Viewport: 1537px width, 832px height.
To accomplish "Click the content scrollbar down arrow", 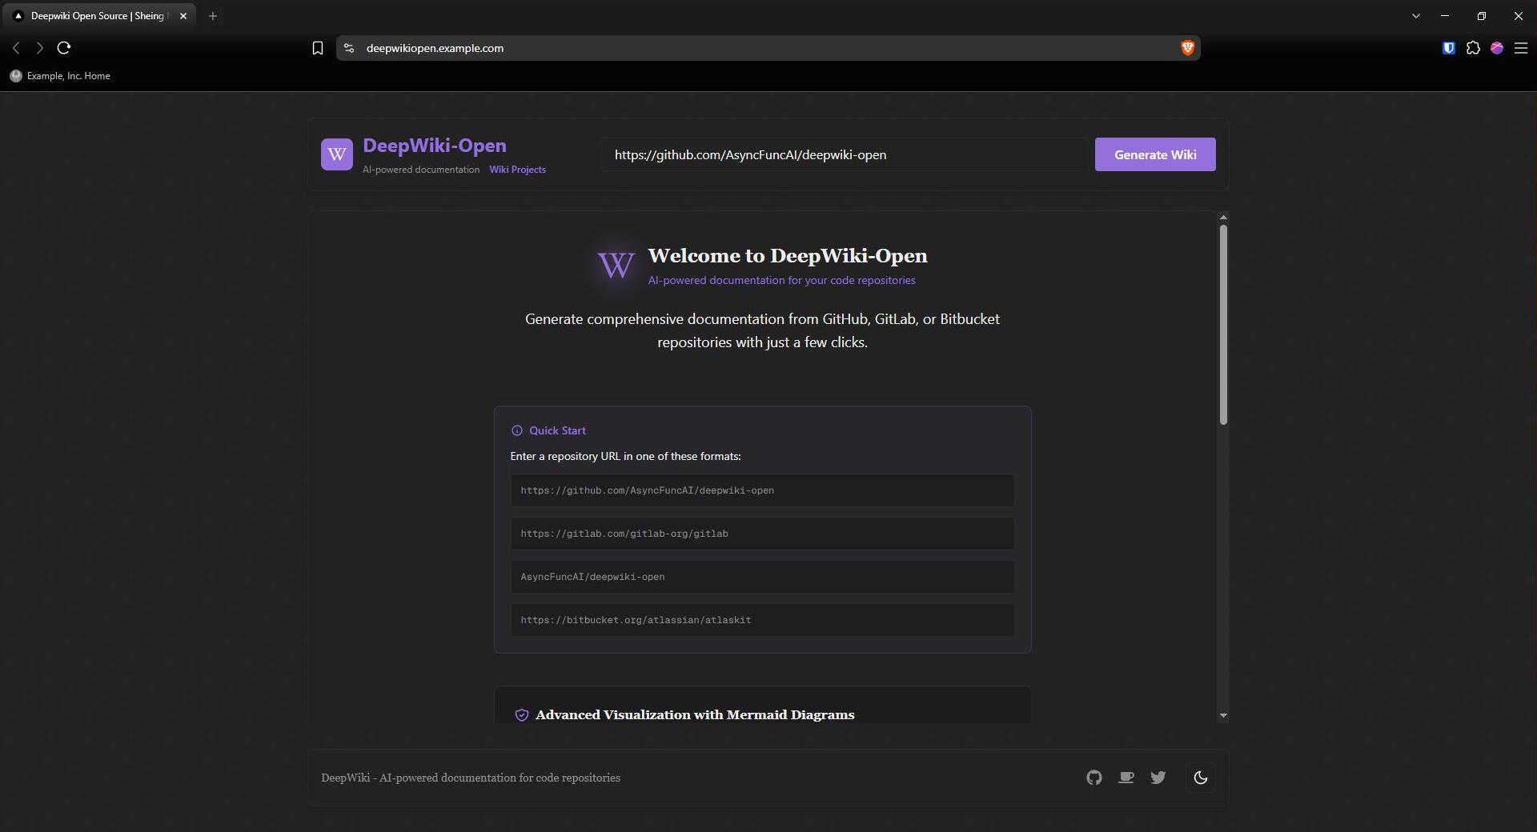I will 1223,715.
